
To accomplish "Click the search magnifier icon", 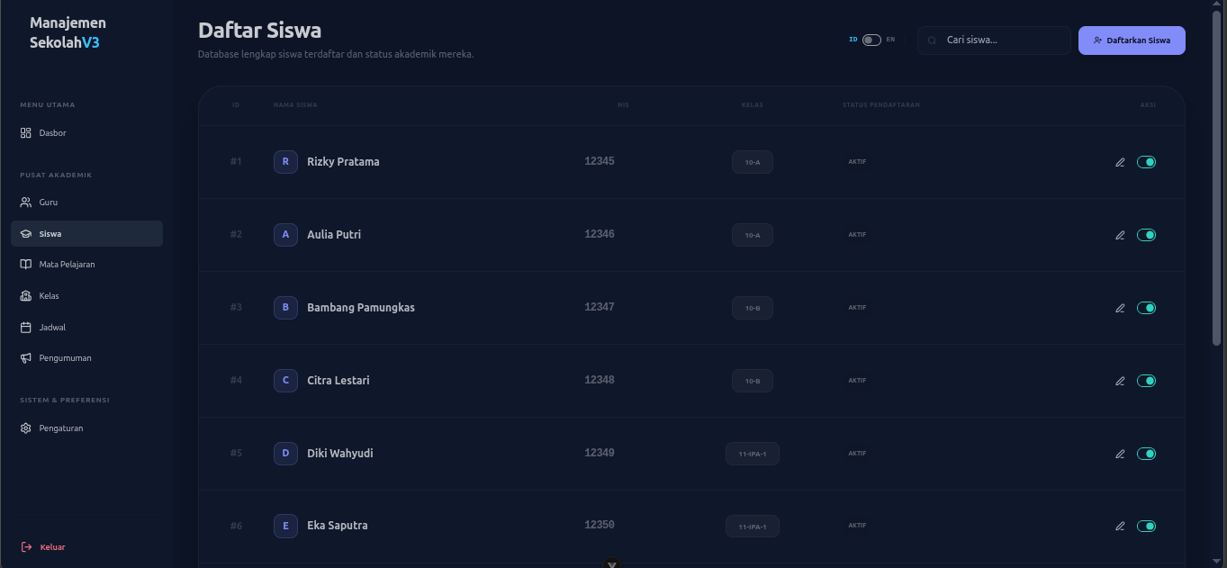I will point(932,41).
